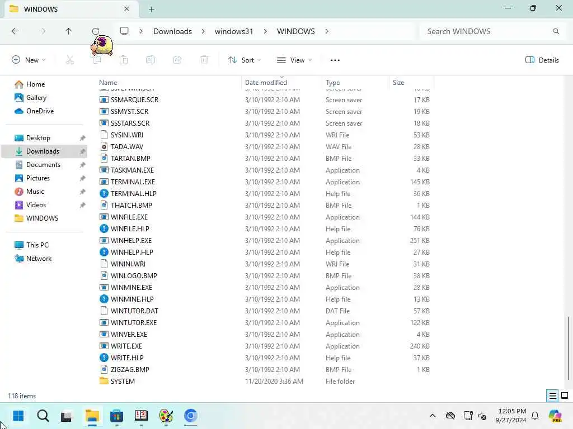Select the SYSTEM folder icon
This screenshot has width=573, height=429.
(x=104, y=381)
